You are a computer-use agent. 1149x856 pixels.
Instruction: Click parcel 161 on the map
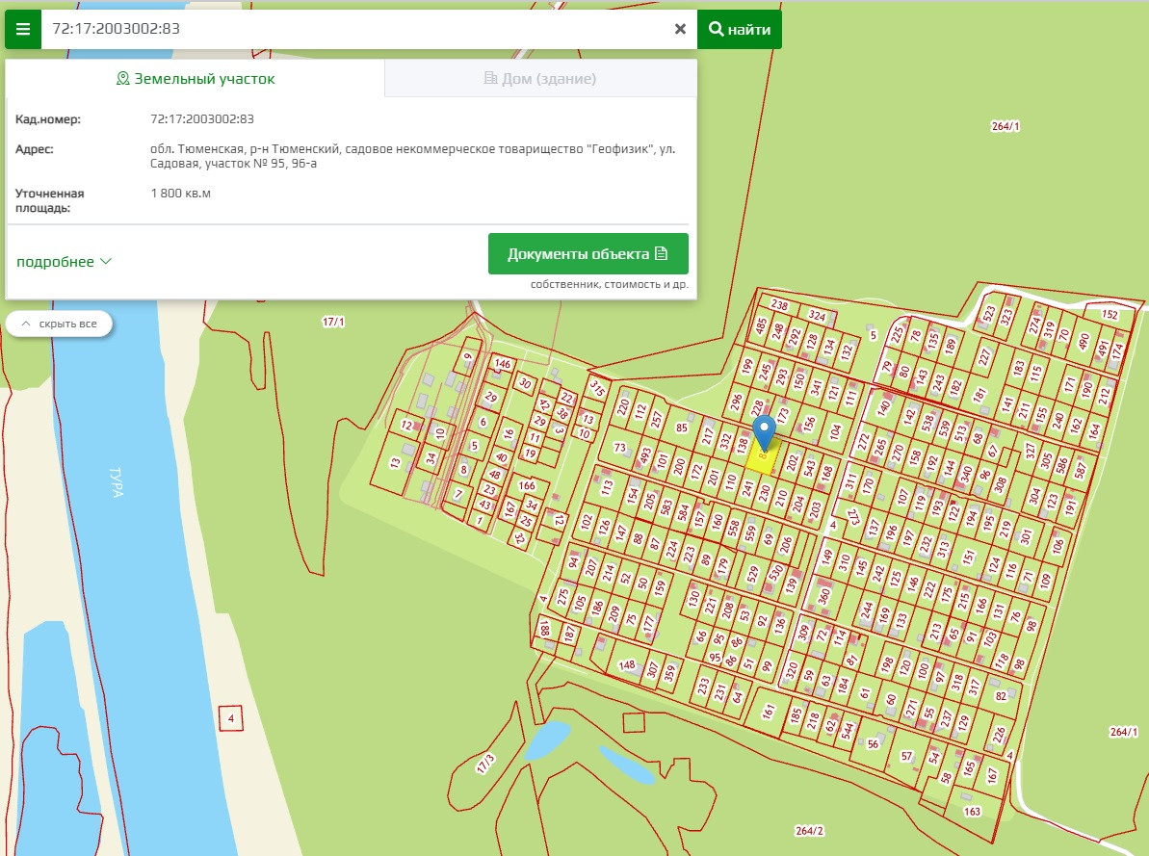[x=768, y=711]
